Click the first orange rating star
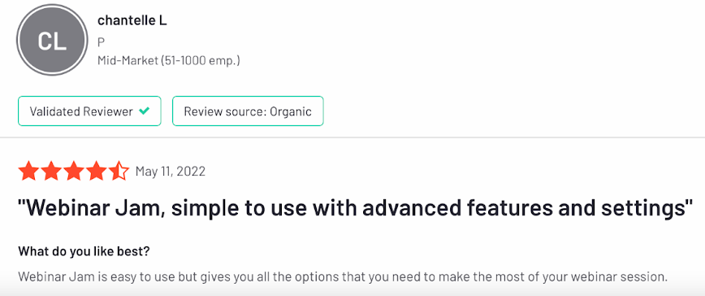705x296 pixels. (28, 172)
